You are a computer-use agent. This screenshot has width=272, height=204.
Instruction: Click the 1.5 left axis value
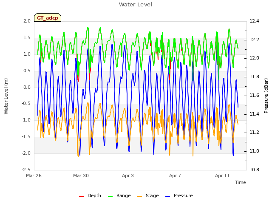27,38
